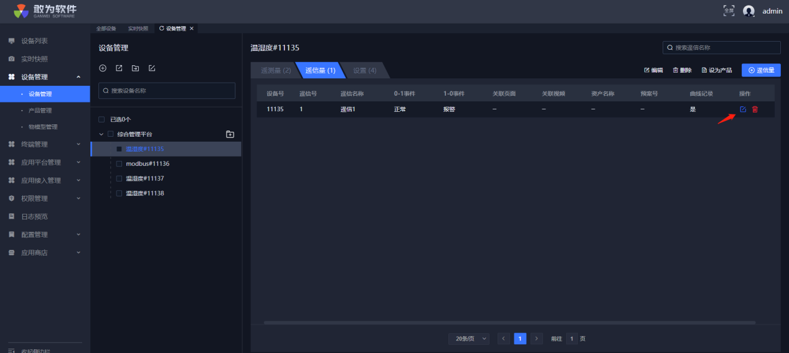Tick the checkbox for modbus#11136
789x353 pixels.
[120, 164]
